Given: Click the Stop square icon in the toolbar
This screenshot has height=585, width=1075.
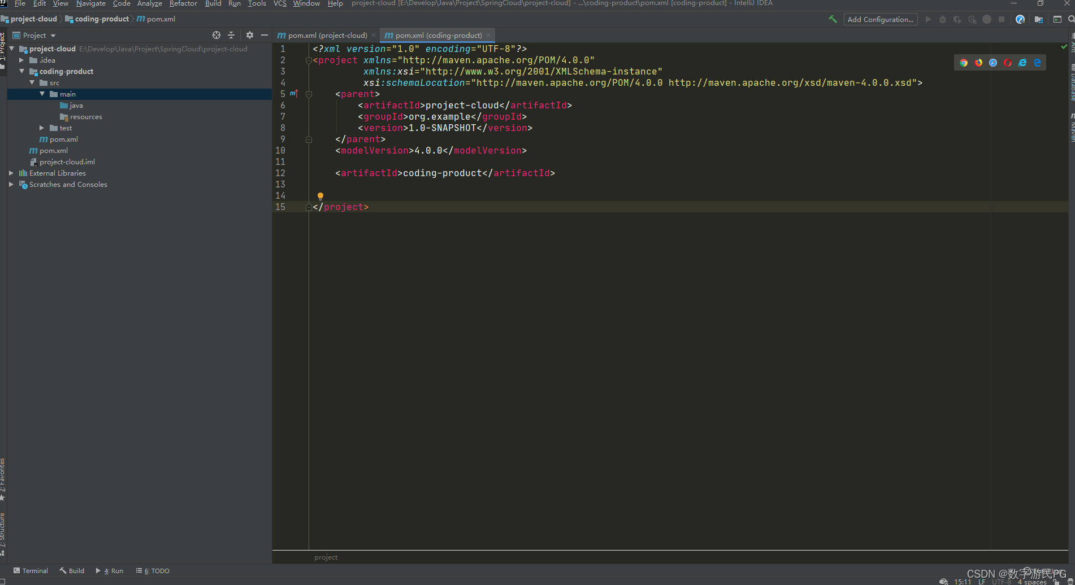Looking at the screenshot, I should (1002, 19).
